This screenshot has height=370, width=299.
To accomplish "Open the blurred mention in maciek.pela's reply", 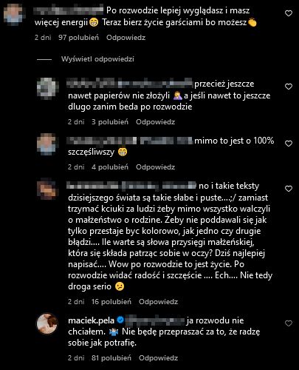I will (x=155, y=320).
